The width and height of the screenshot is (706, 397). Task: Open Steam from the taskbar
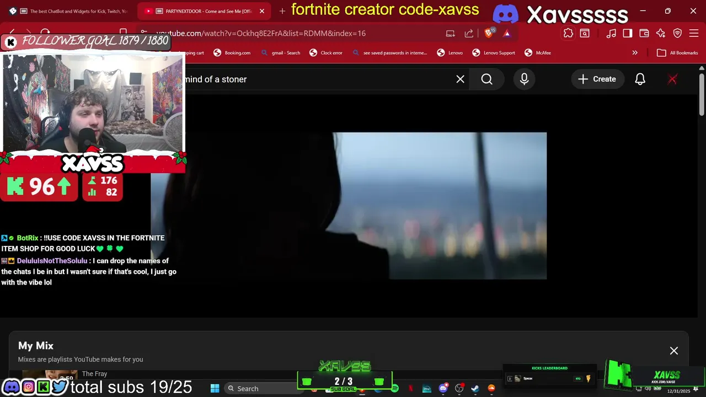pos(475,388)
